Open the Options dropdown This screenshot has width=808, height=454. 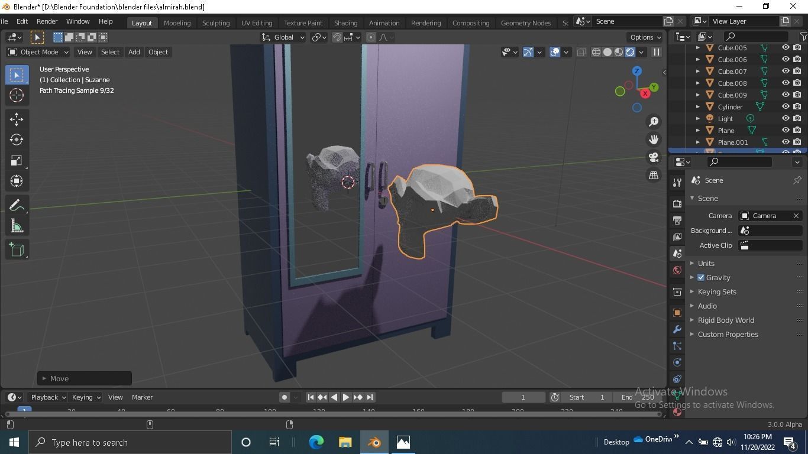pos(645,37)
